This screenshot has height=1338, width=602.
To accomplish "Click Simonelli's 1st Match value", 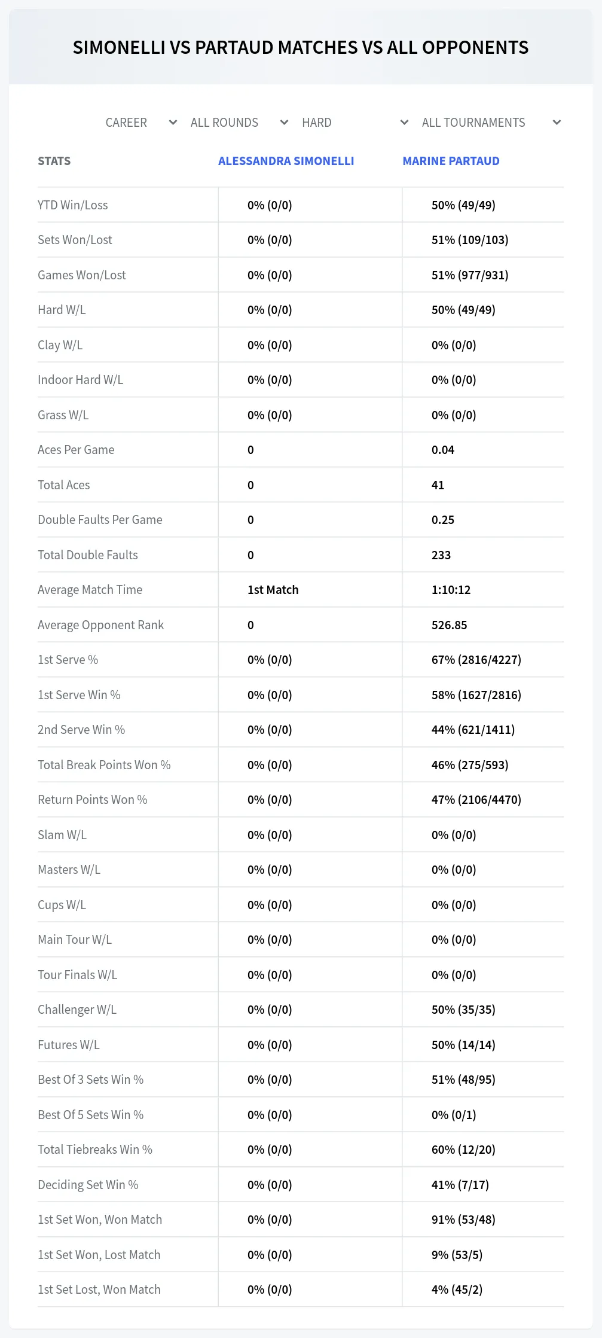I will 273,590.
